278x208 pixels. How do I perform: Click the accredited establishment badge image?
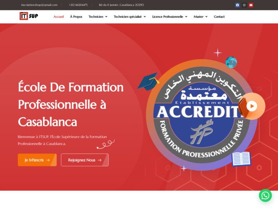[x=201, y=115]
